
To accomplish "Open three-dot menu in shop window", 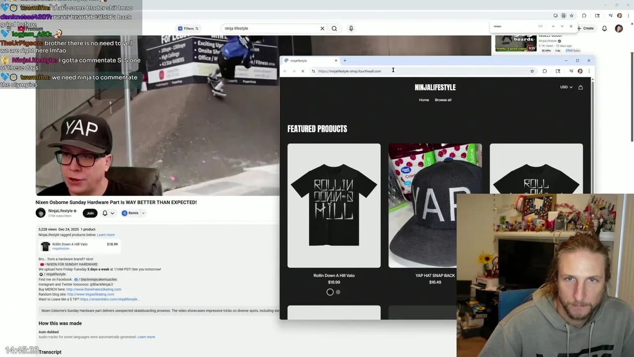I will [589, 71].
